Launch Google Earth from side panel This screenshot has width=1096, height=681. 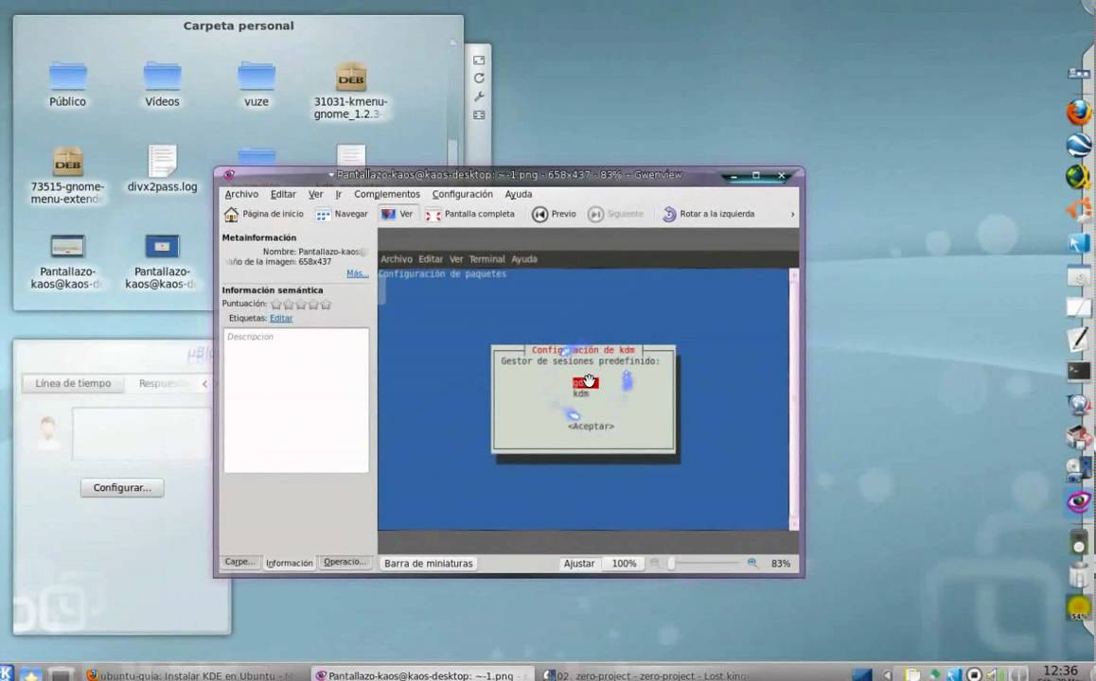(1079, 145)
